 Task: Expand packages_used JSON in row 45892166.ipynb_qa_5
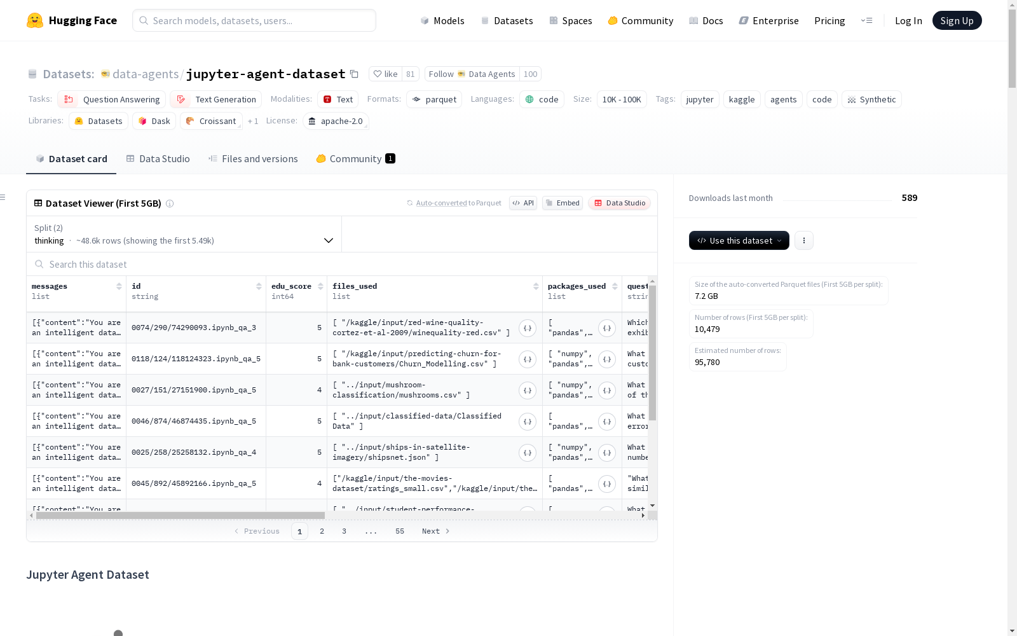pos(607,484)
